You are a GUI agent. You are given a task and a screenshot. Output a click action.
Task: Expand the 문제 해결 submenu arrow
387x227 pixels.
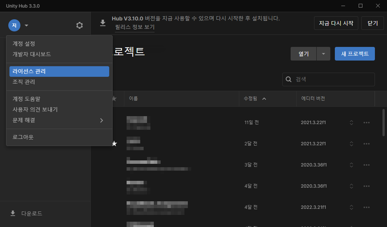pyautogui.click(x=101, y=120)
